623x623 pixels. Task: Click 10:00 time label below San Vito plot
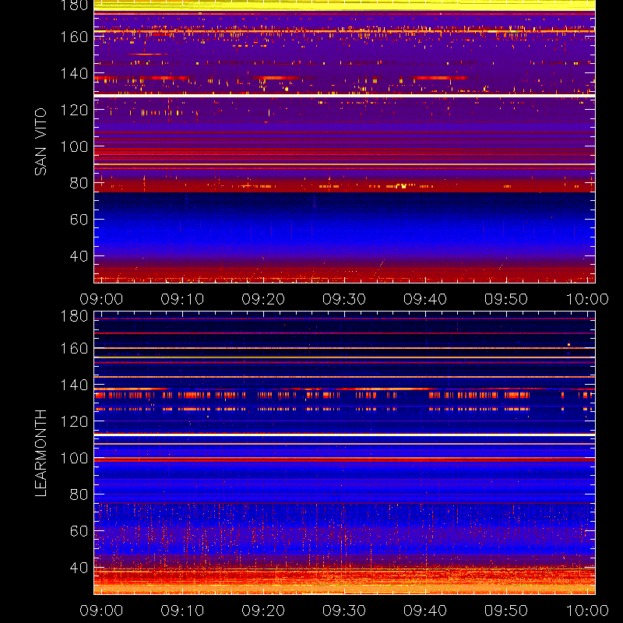[x=587, y=299]
